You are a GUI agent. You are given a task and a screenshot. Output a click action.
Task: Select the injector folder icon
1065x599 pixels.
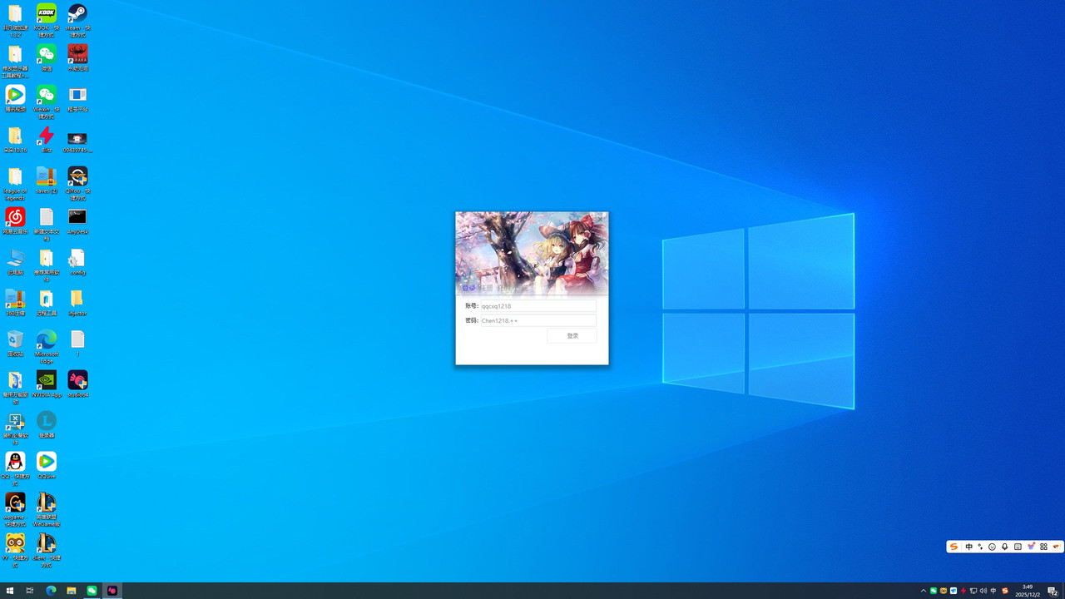pyautogui.click(x=77, y=303)
